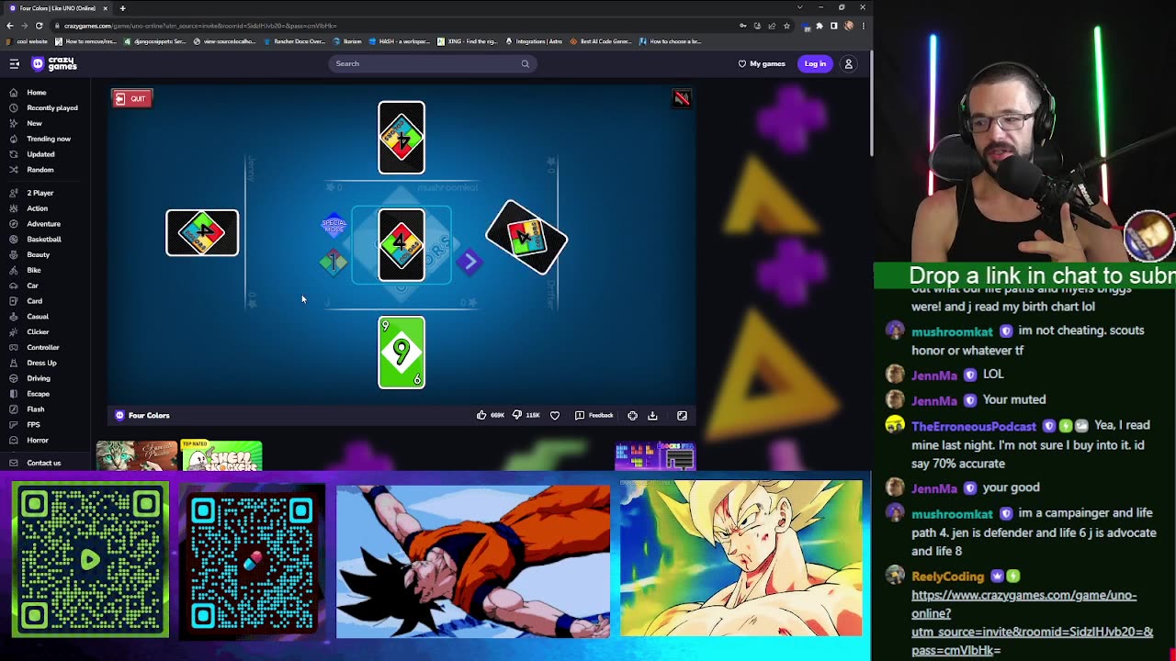1176x661 pixels.
Task: Click the top opponent's card
Action: click(x=401, y=138)
